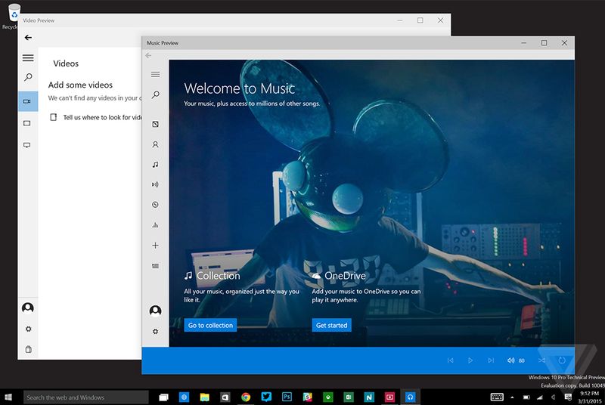605x405 pixels.
Task: Open Excel from taskbar
Action: click(x=349, y=397)
